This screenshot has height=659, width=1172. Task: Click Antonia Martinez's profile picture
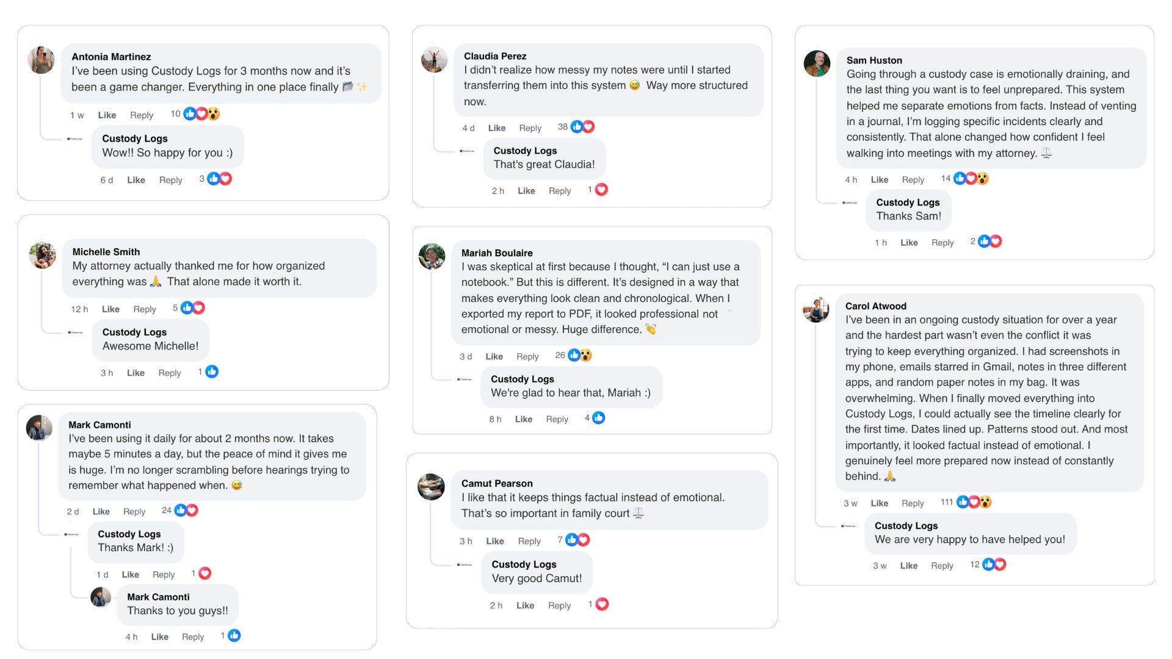pyautogui.click(x=42, y=60)
